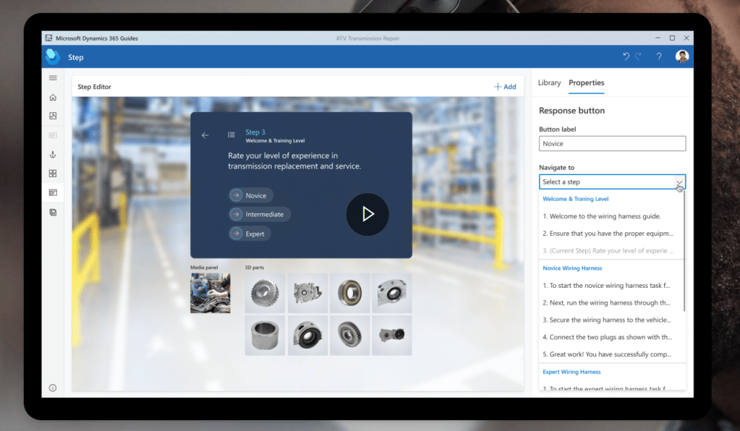Go to Home in the sidebar
Viewport: 740px width, 431px height.
[x=53, y=97]
